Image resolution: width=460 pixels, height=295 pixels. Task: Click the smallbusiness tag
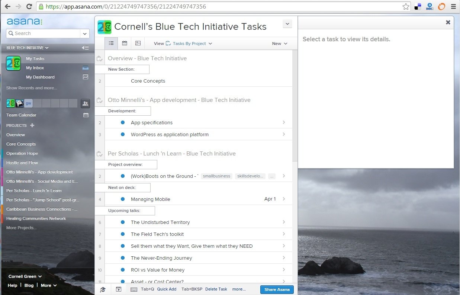click(217, 176)
